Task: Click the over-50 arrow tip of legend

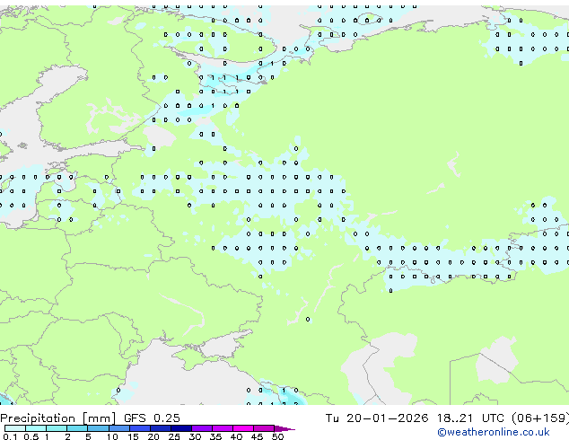Action: [284, 429]
